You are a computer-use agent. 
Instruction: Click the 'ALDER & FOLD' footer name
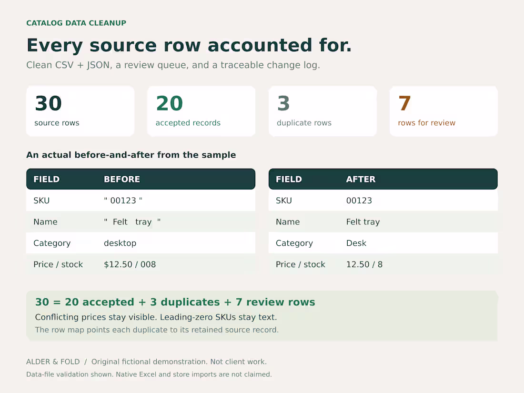pos(53,362)
